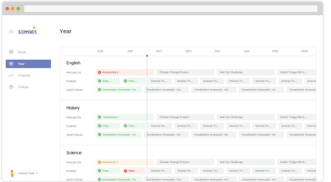This screenshot has height=182, width=331.
Task: Click check icon on first History Char...
Action: 99,126
